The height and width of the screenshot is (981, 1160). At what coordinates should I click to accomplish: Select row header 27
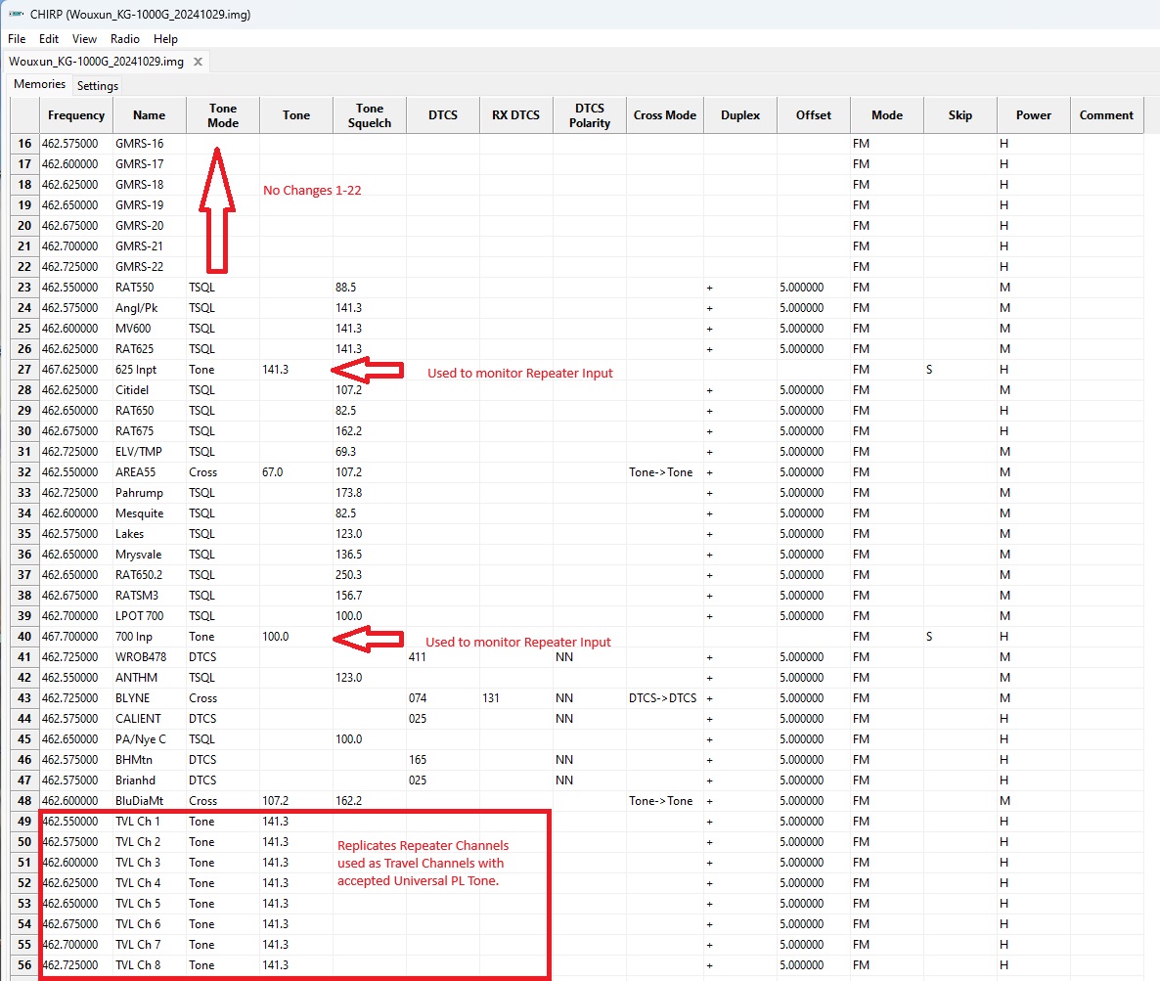click(x=24, y=370)
